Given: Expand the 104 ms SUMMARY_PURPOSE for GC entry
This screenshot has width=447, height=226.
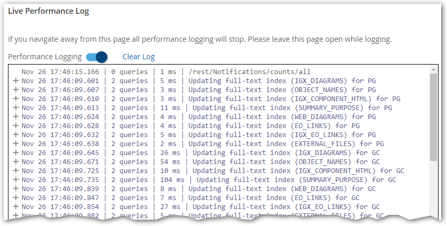Looking at the screenshot, I should click(x=15, y=180).
